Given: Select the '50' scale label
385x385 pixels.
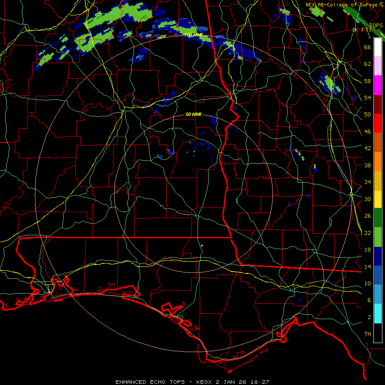Looking at the screenshot, I should pos(367,115).
